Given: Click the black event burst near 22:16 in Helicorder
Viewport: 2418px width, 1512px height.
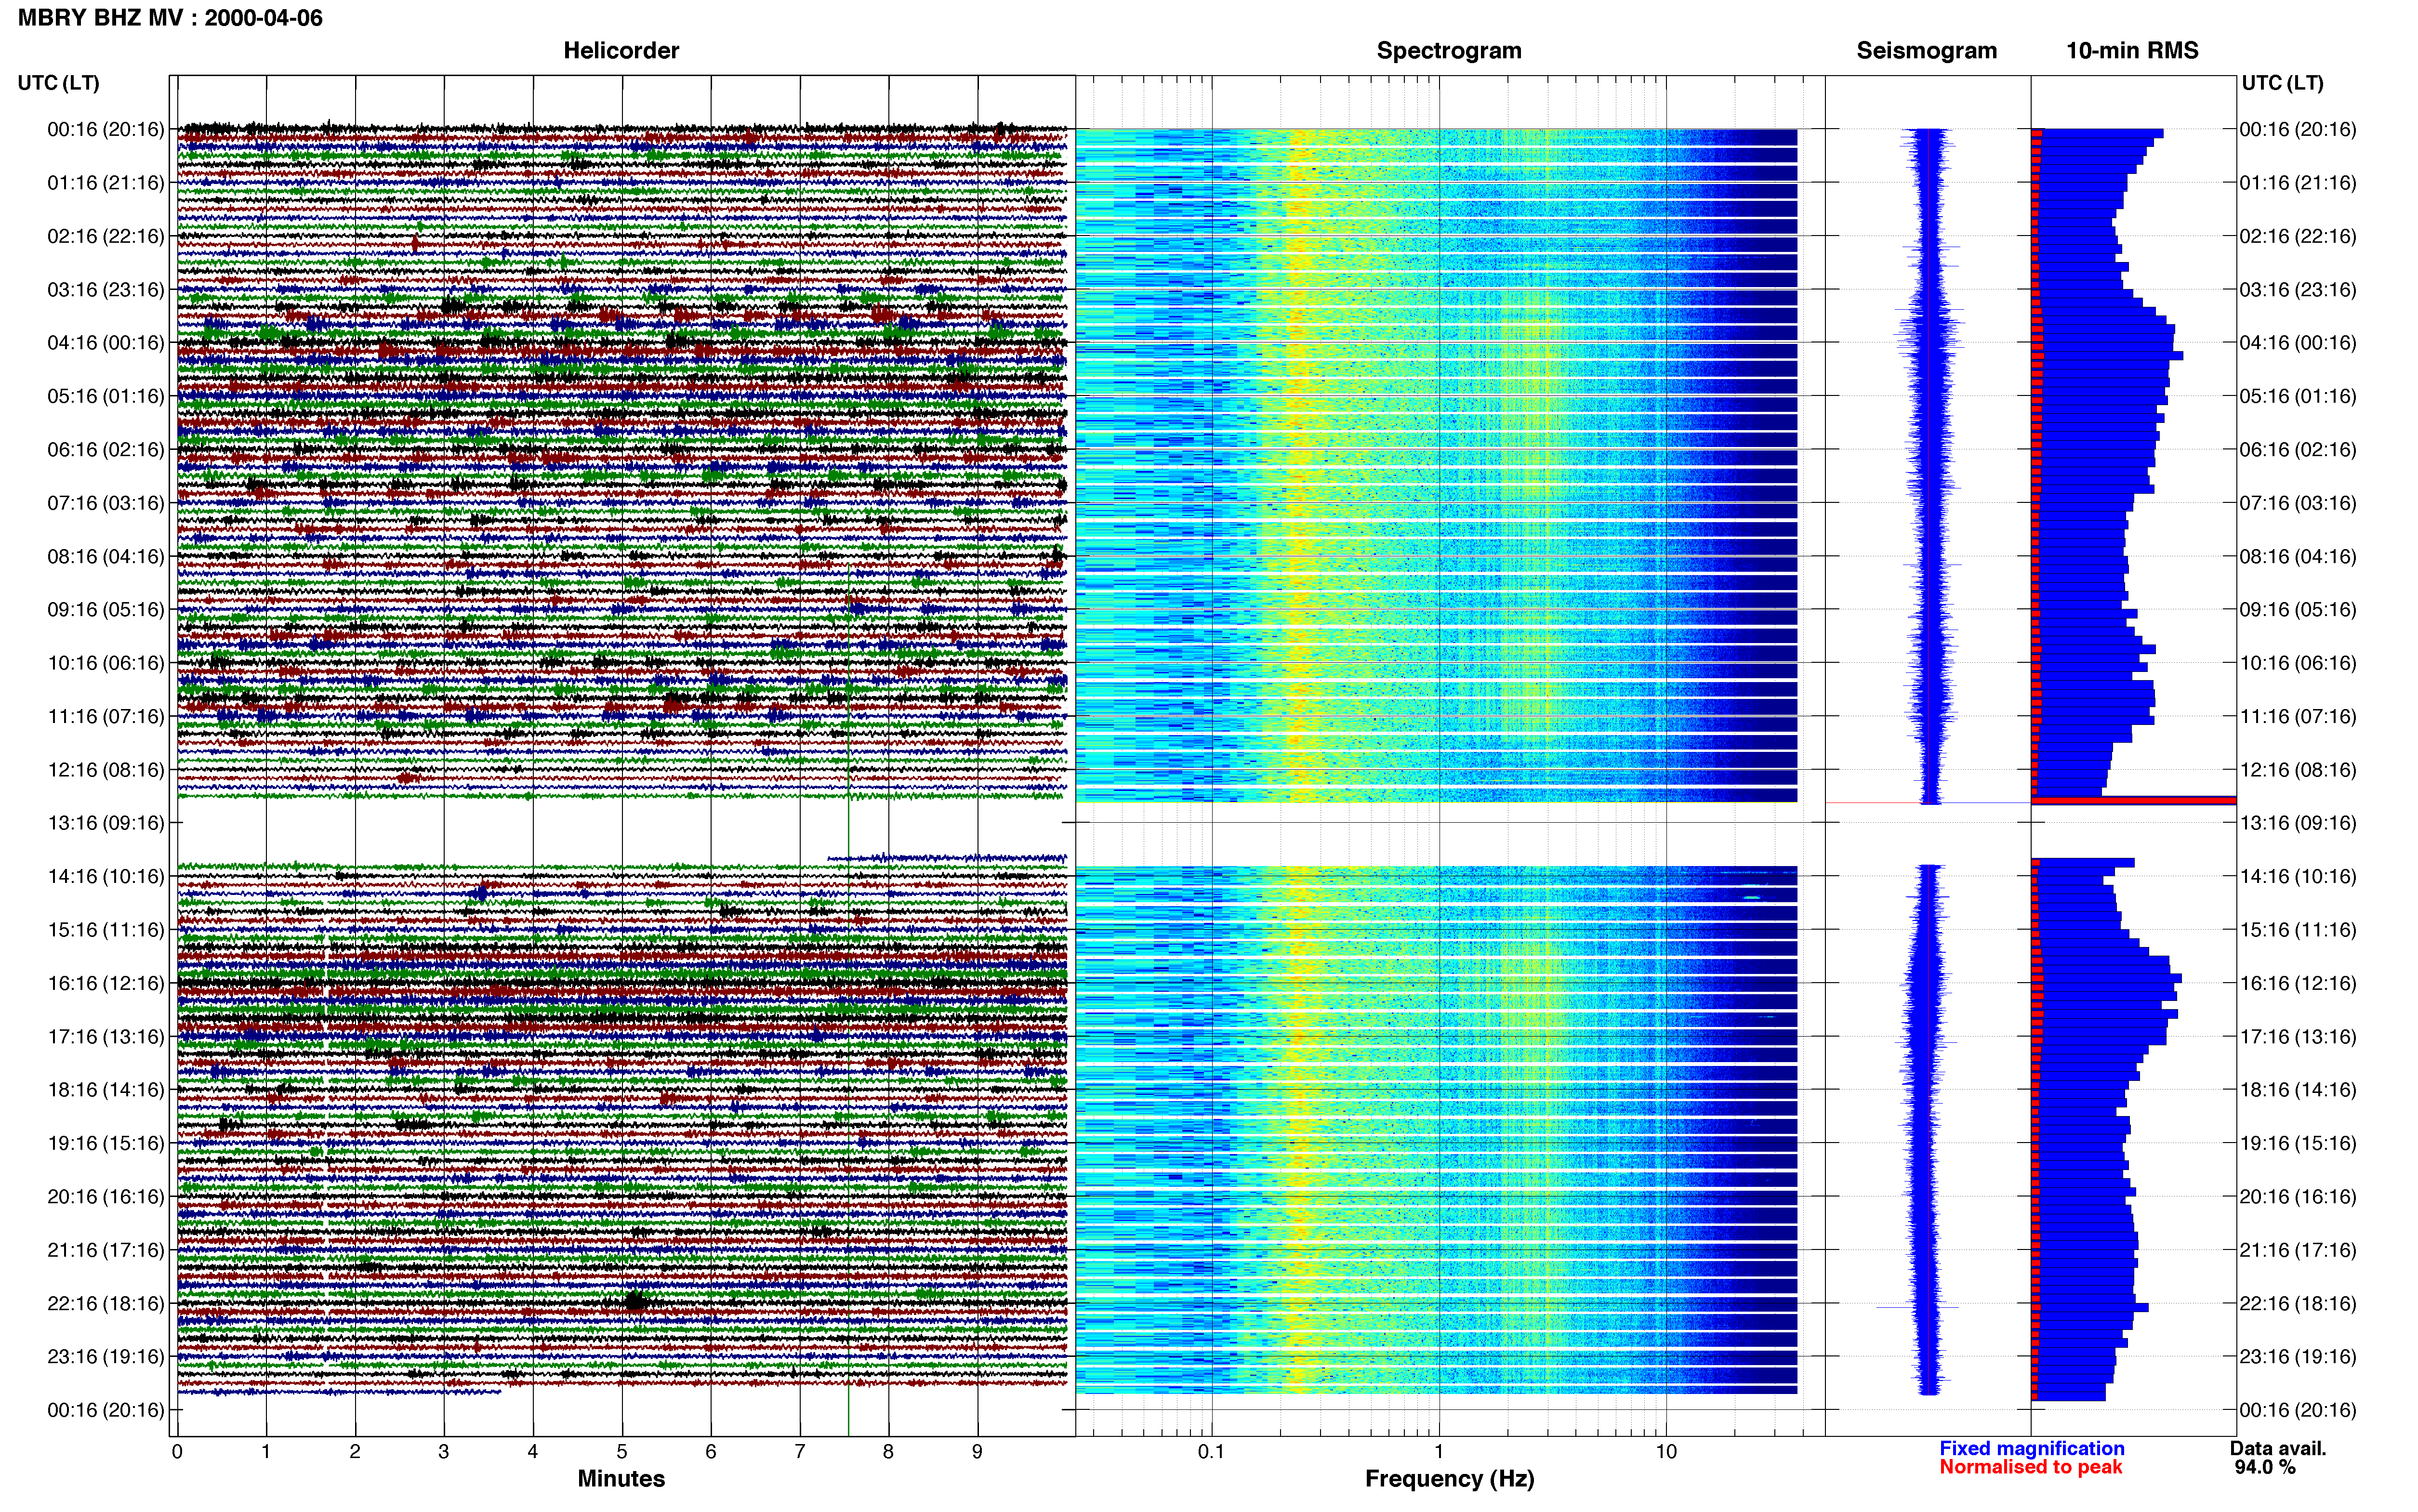Looking at the screenshot, I should click(636, 1301).
